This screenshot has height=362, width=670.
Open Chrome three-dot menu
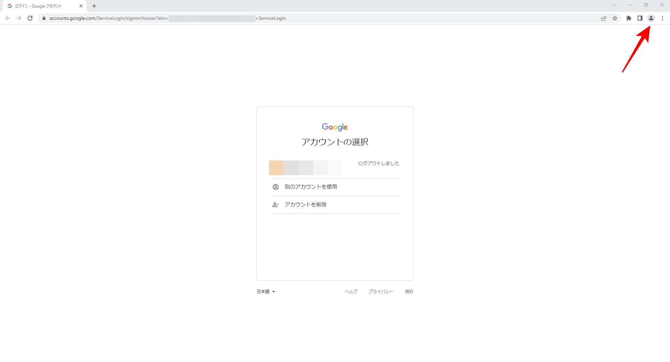coord(662,18)
